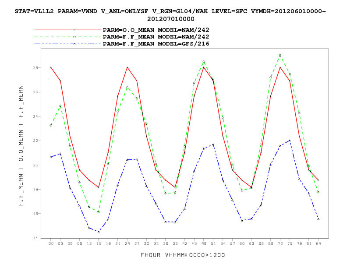Click x-axis tick label 60
Viewport: 347px width, 268px height.
point(242,243)
